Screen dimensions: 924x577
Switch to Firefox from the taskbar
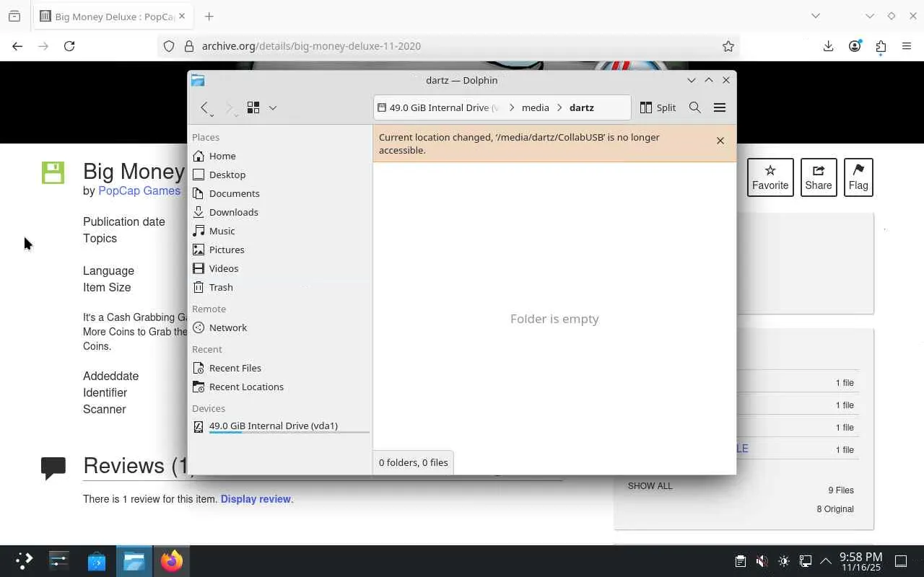[172, 561]
